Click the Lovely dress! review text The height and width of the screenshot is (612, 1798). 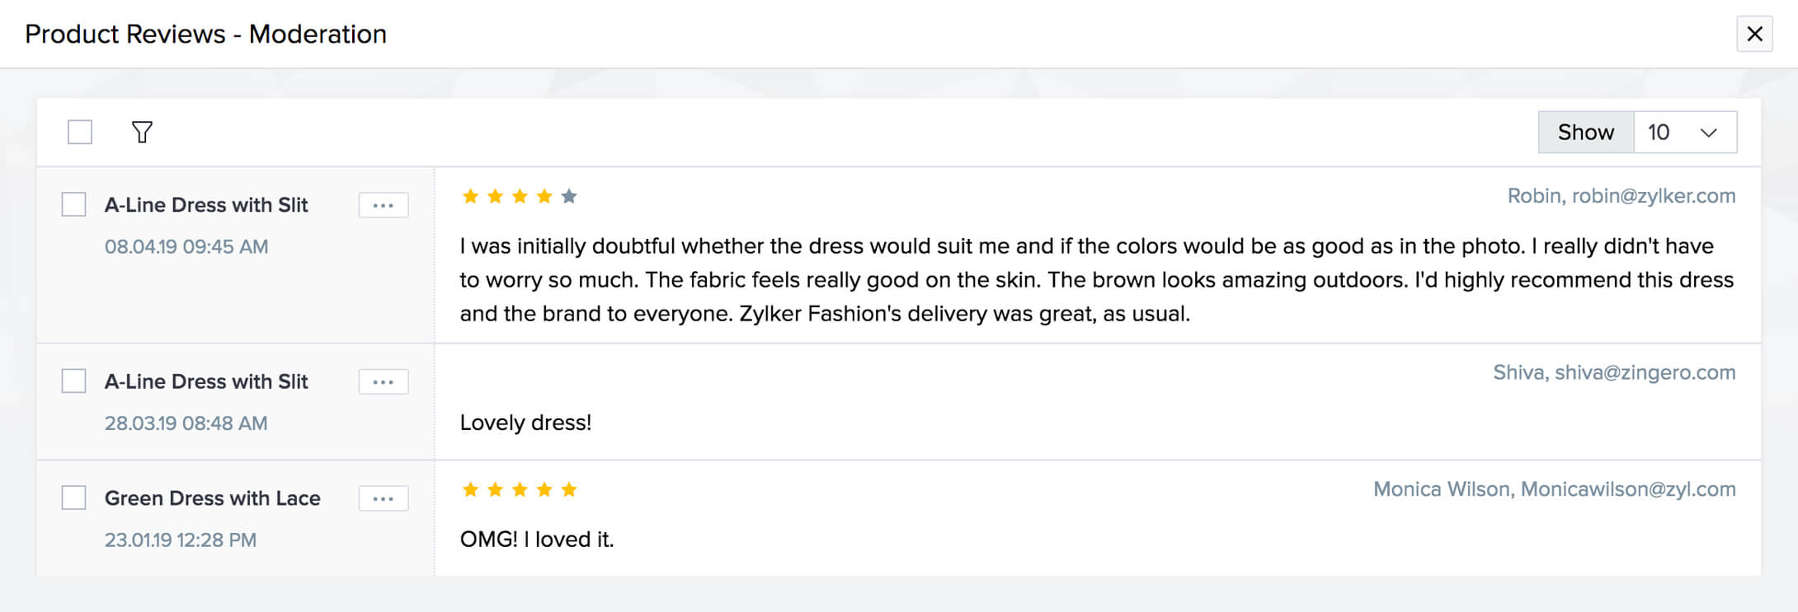(525, 423)
